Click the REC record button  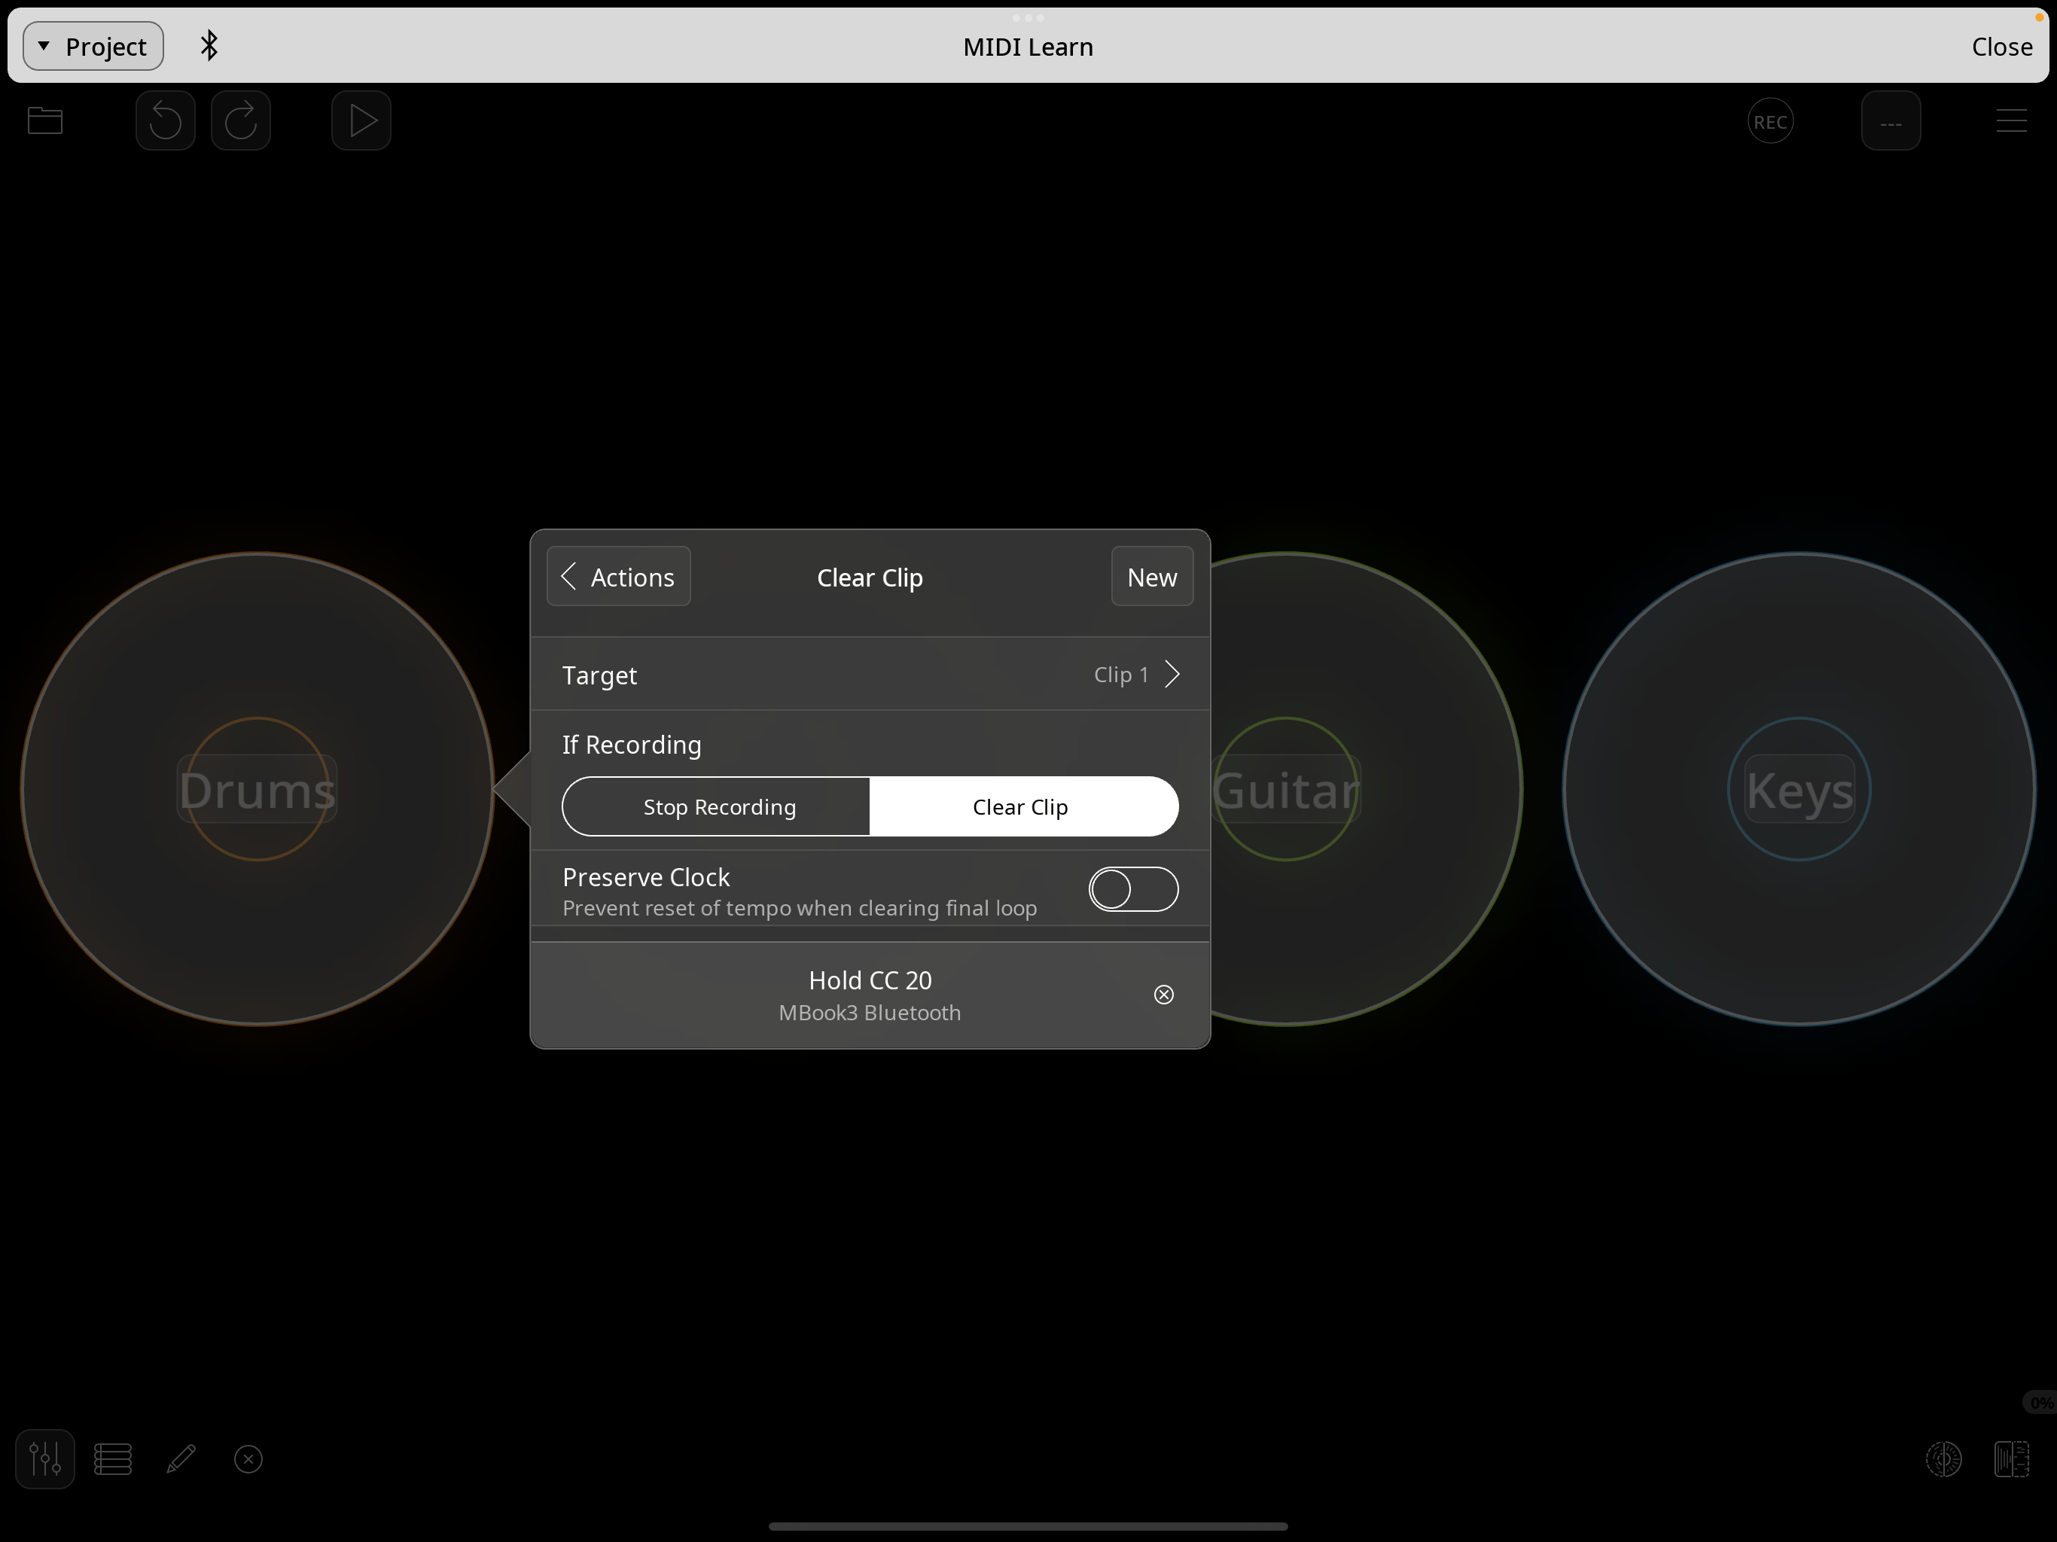point(1769,122)
